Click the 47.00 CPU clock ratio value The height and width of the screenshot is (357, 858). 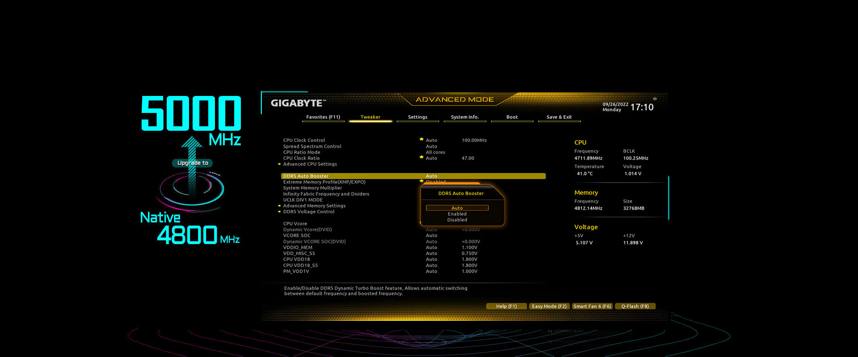(468, 158)
